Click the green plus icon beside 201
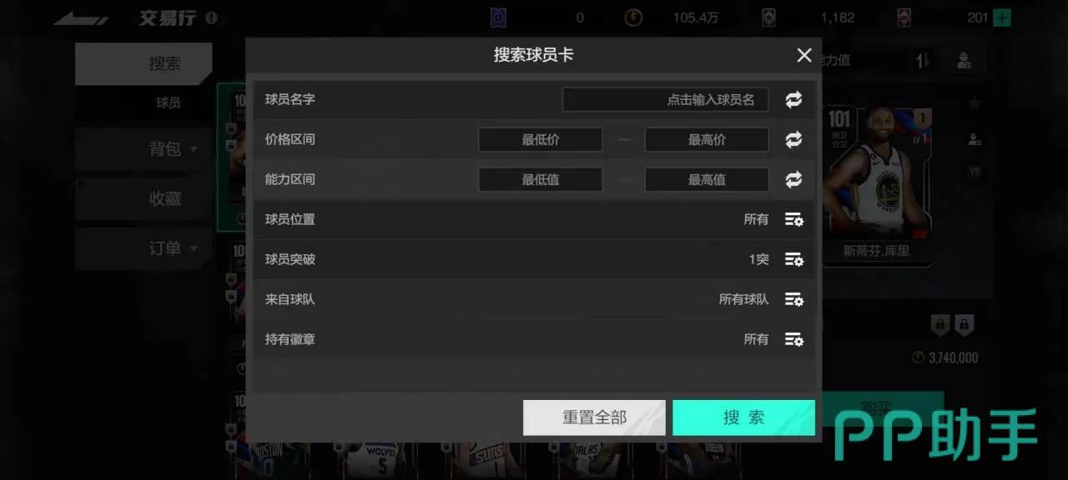The height and width of the screenshot is (480, 1068). pyautogui.click(x=1002, y=17)
